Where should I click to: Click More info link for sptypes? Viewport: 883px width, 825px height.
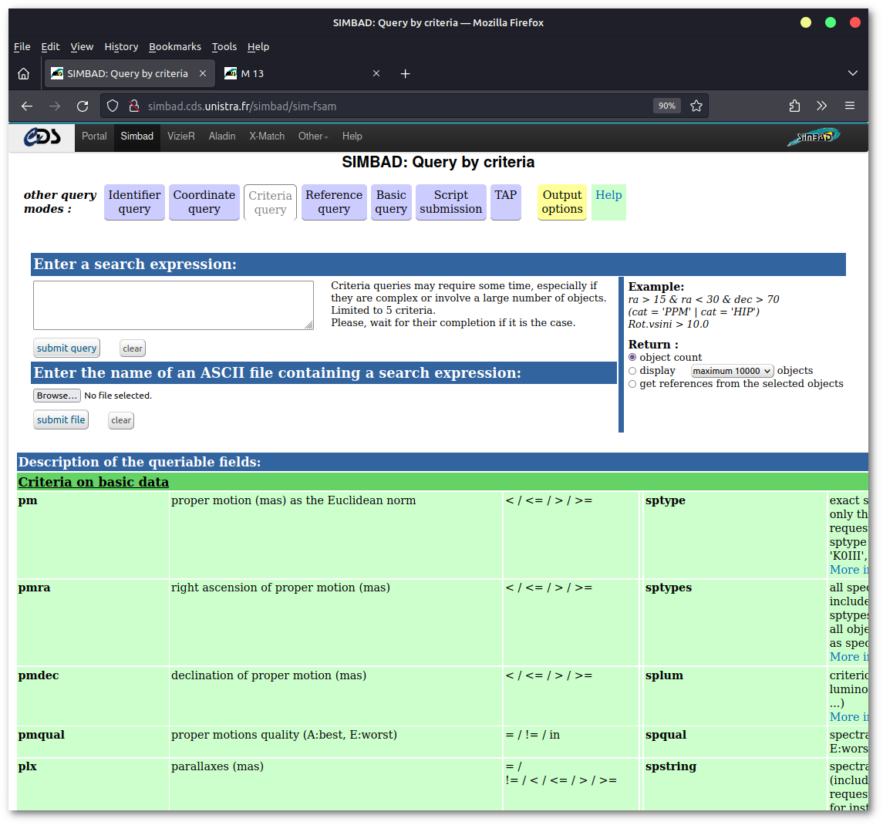848,657
